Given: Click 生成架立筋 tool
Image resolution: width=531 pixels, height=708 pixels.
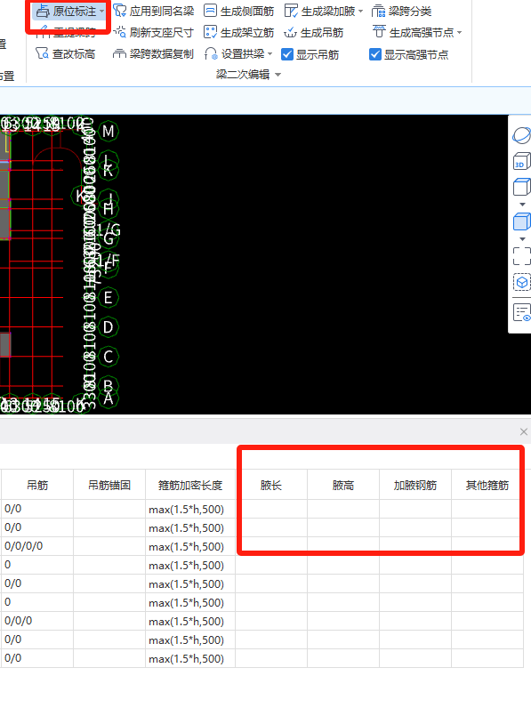Looking at the screenshot, I should point(239,32).
